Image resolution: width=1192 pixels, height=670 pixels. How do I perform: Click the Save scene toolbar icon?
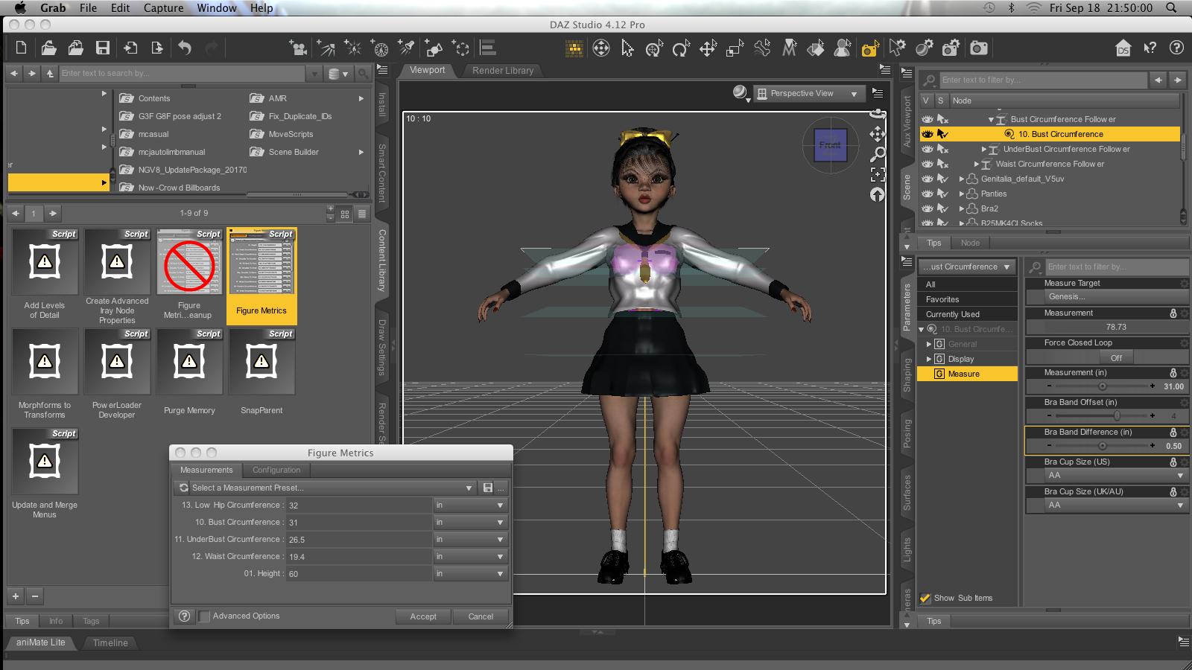point(103,48)
